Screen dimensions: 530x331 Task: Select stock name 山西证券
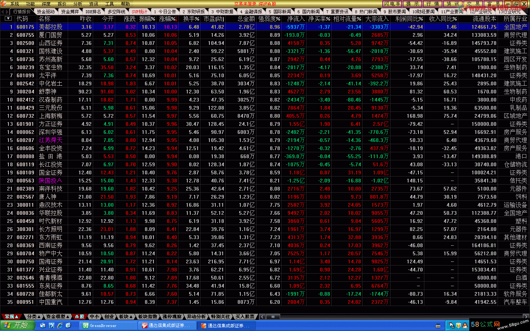tap(51, 43)
